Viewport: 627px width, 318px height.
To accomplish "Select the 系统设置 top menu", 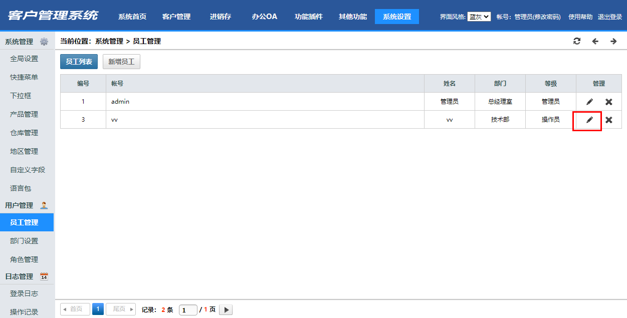I will (397, 17).
